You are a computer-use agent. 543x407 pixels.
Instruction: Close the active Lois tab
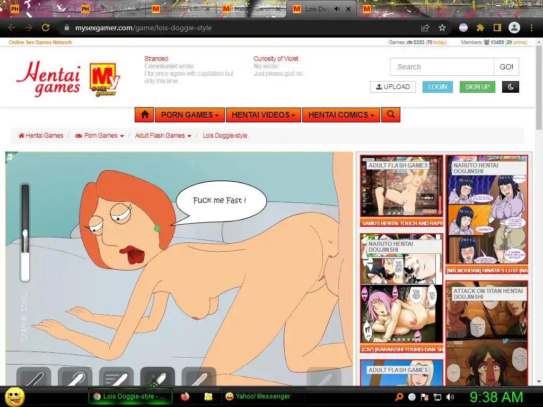(x=349, y=9)
